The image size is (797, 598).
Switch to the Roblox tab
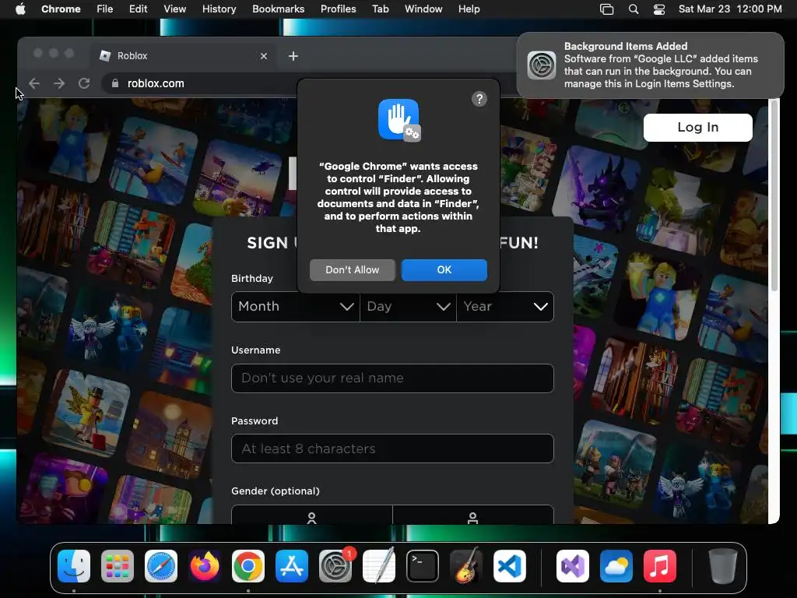click(x=184, y=56)
